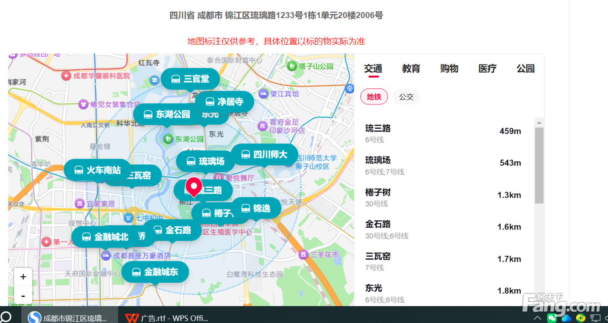Select 金石路 station in the list
The image size is (608, 323).
coord(443,230)
